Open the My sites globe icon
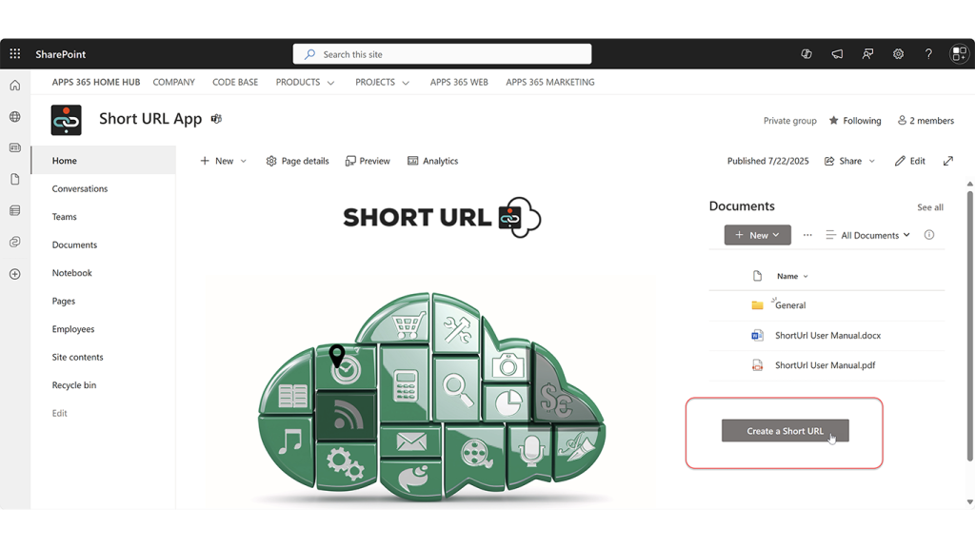 (15, 117)
